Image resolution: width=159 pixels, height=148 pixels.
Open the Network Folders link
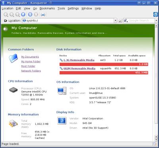coord(31,71)
